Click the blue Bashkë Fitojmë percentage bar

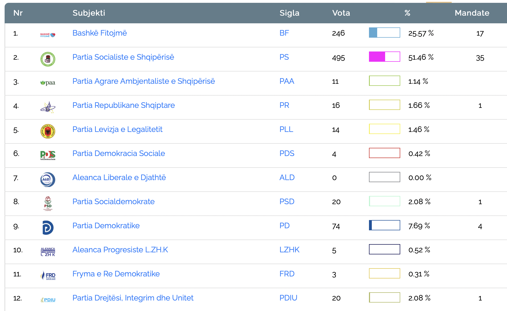pos(384,33)
